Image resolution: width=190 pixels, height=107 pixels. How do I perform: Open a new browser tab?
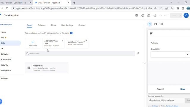pos(74,3)
